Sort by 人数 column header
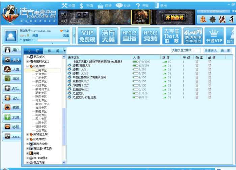 click(146, 57)
